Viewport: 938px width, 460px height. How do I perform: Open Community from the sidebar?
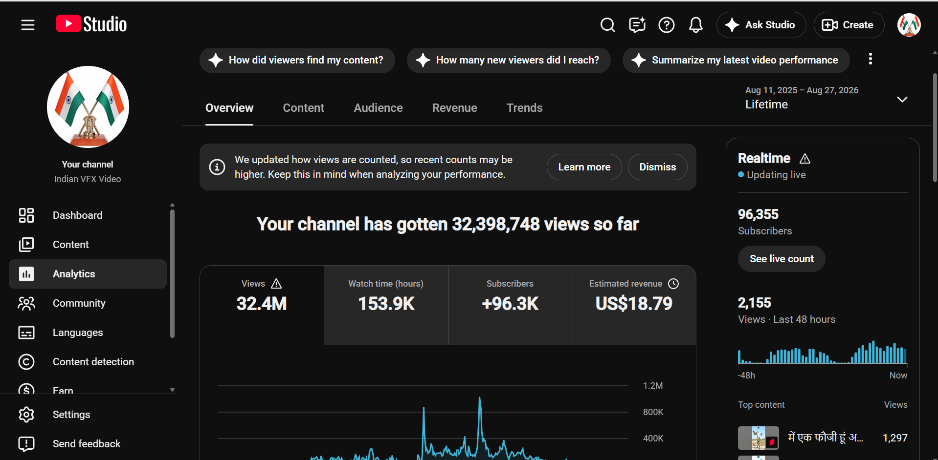pos(88,303)
